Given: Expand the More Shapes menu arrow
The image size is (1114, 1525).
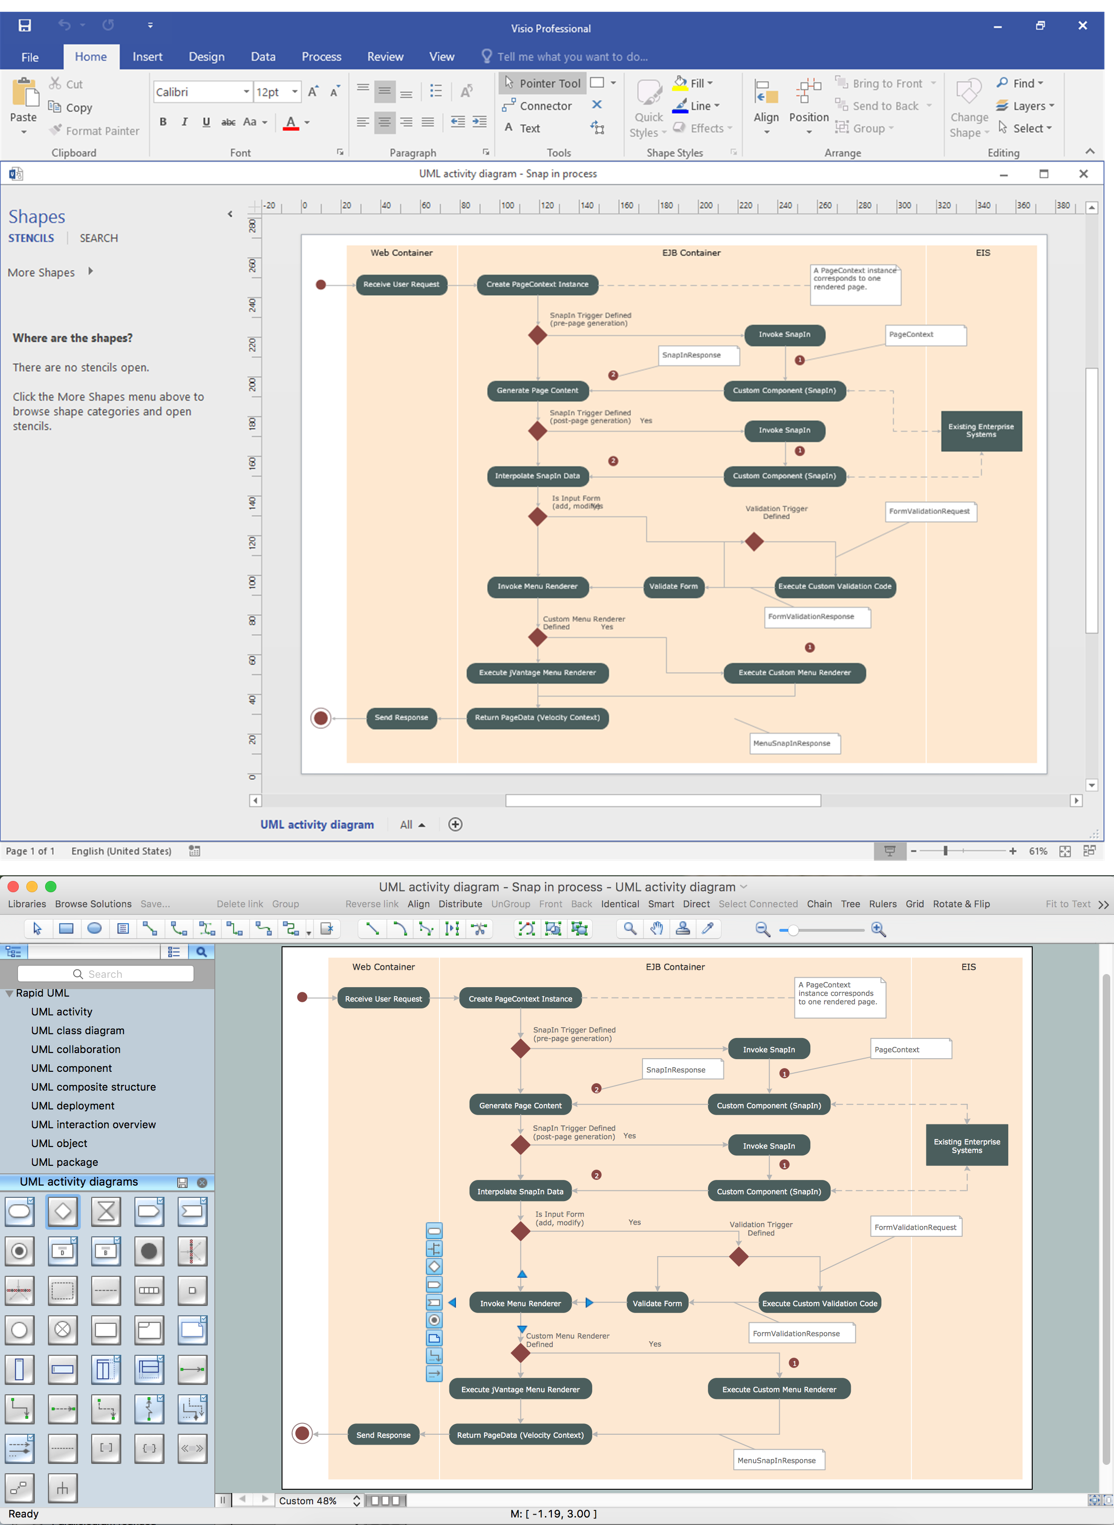Looking at the screenshot, I should pyautogui.click(x=90, y=272).
